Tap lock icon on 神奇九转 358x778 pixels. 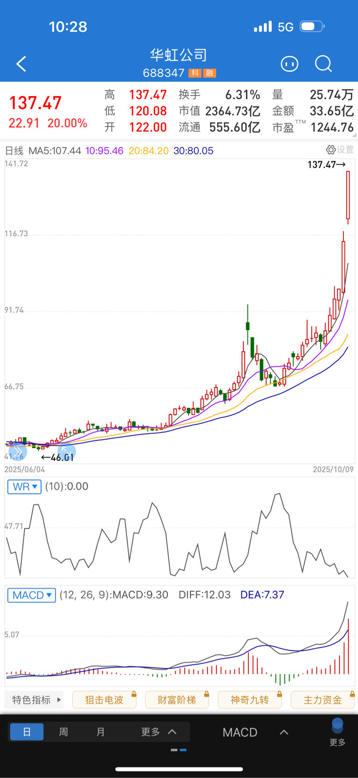(x=279, y=694)
